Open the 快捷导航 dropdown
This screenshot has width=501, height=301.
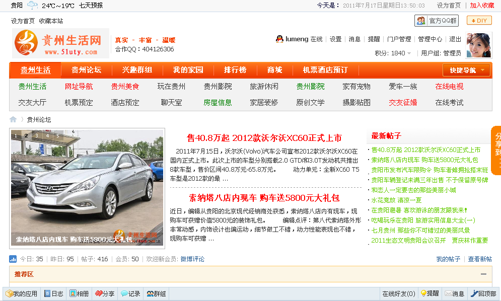(x=466, y=70)
